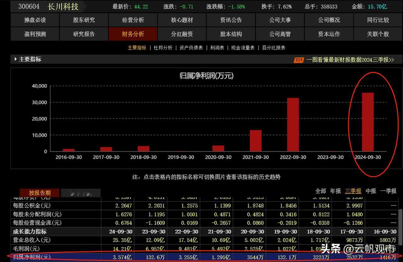Open the 公司概况 tab
This screenshot has height=262, width=403.
(x=329, y=20)
